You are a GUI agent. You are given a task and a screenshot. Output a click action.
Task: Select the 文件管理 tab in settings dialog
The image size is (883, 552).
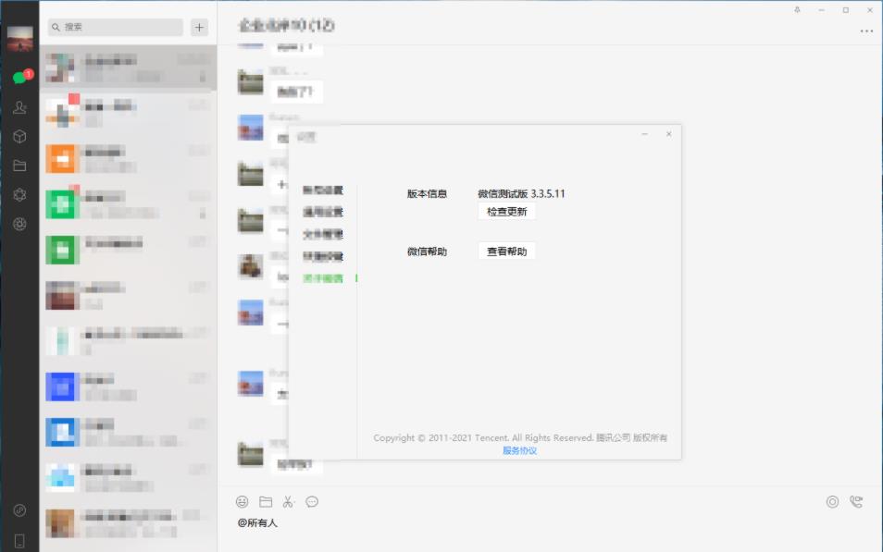[x=323, y=234]
